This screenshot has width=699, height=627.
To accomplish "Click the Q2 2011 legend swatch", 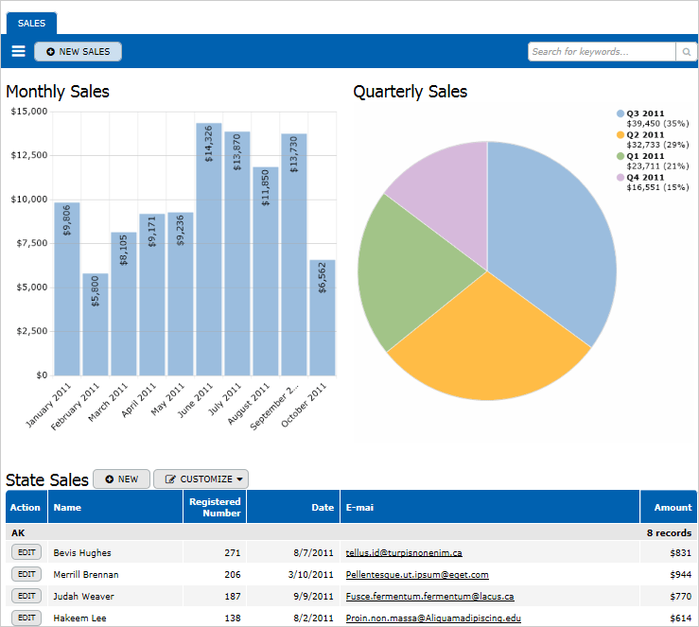I will tap(620, 135).
